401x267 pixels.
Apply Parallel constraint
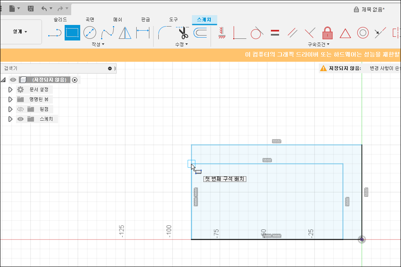292,33
